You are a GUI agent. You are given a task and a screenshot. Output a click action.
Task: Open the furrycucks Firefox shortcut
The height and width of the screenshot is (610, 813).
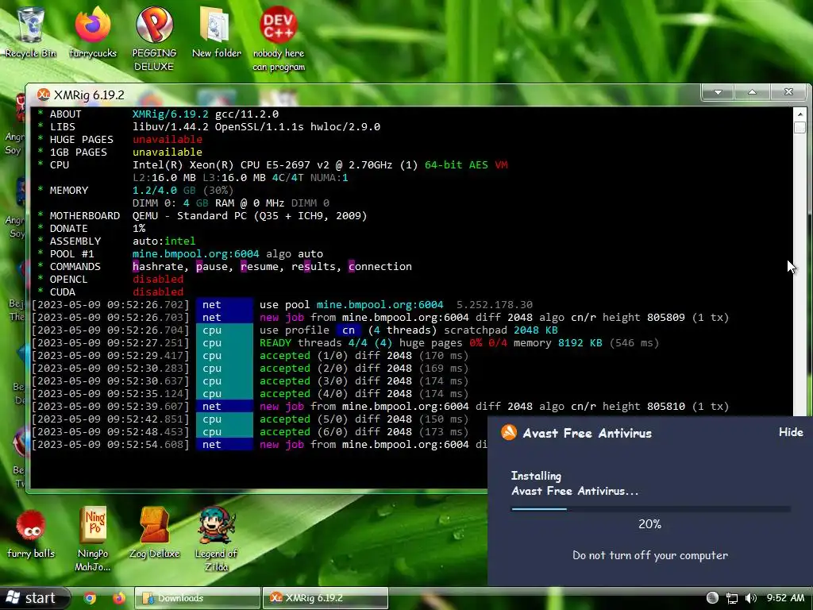[93, 31]
